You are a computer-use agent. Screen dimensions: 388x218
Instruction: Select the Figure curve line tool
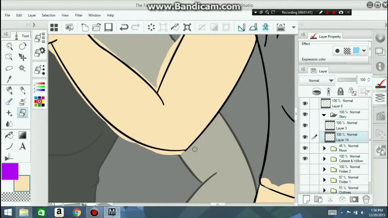9,147
